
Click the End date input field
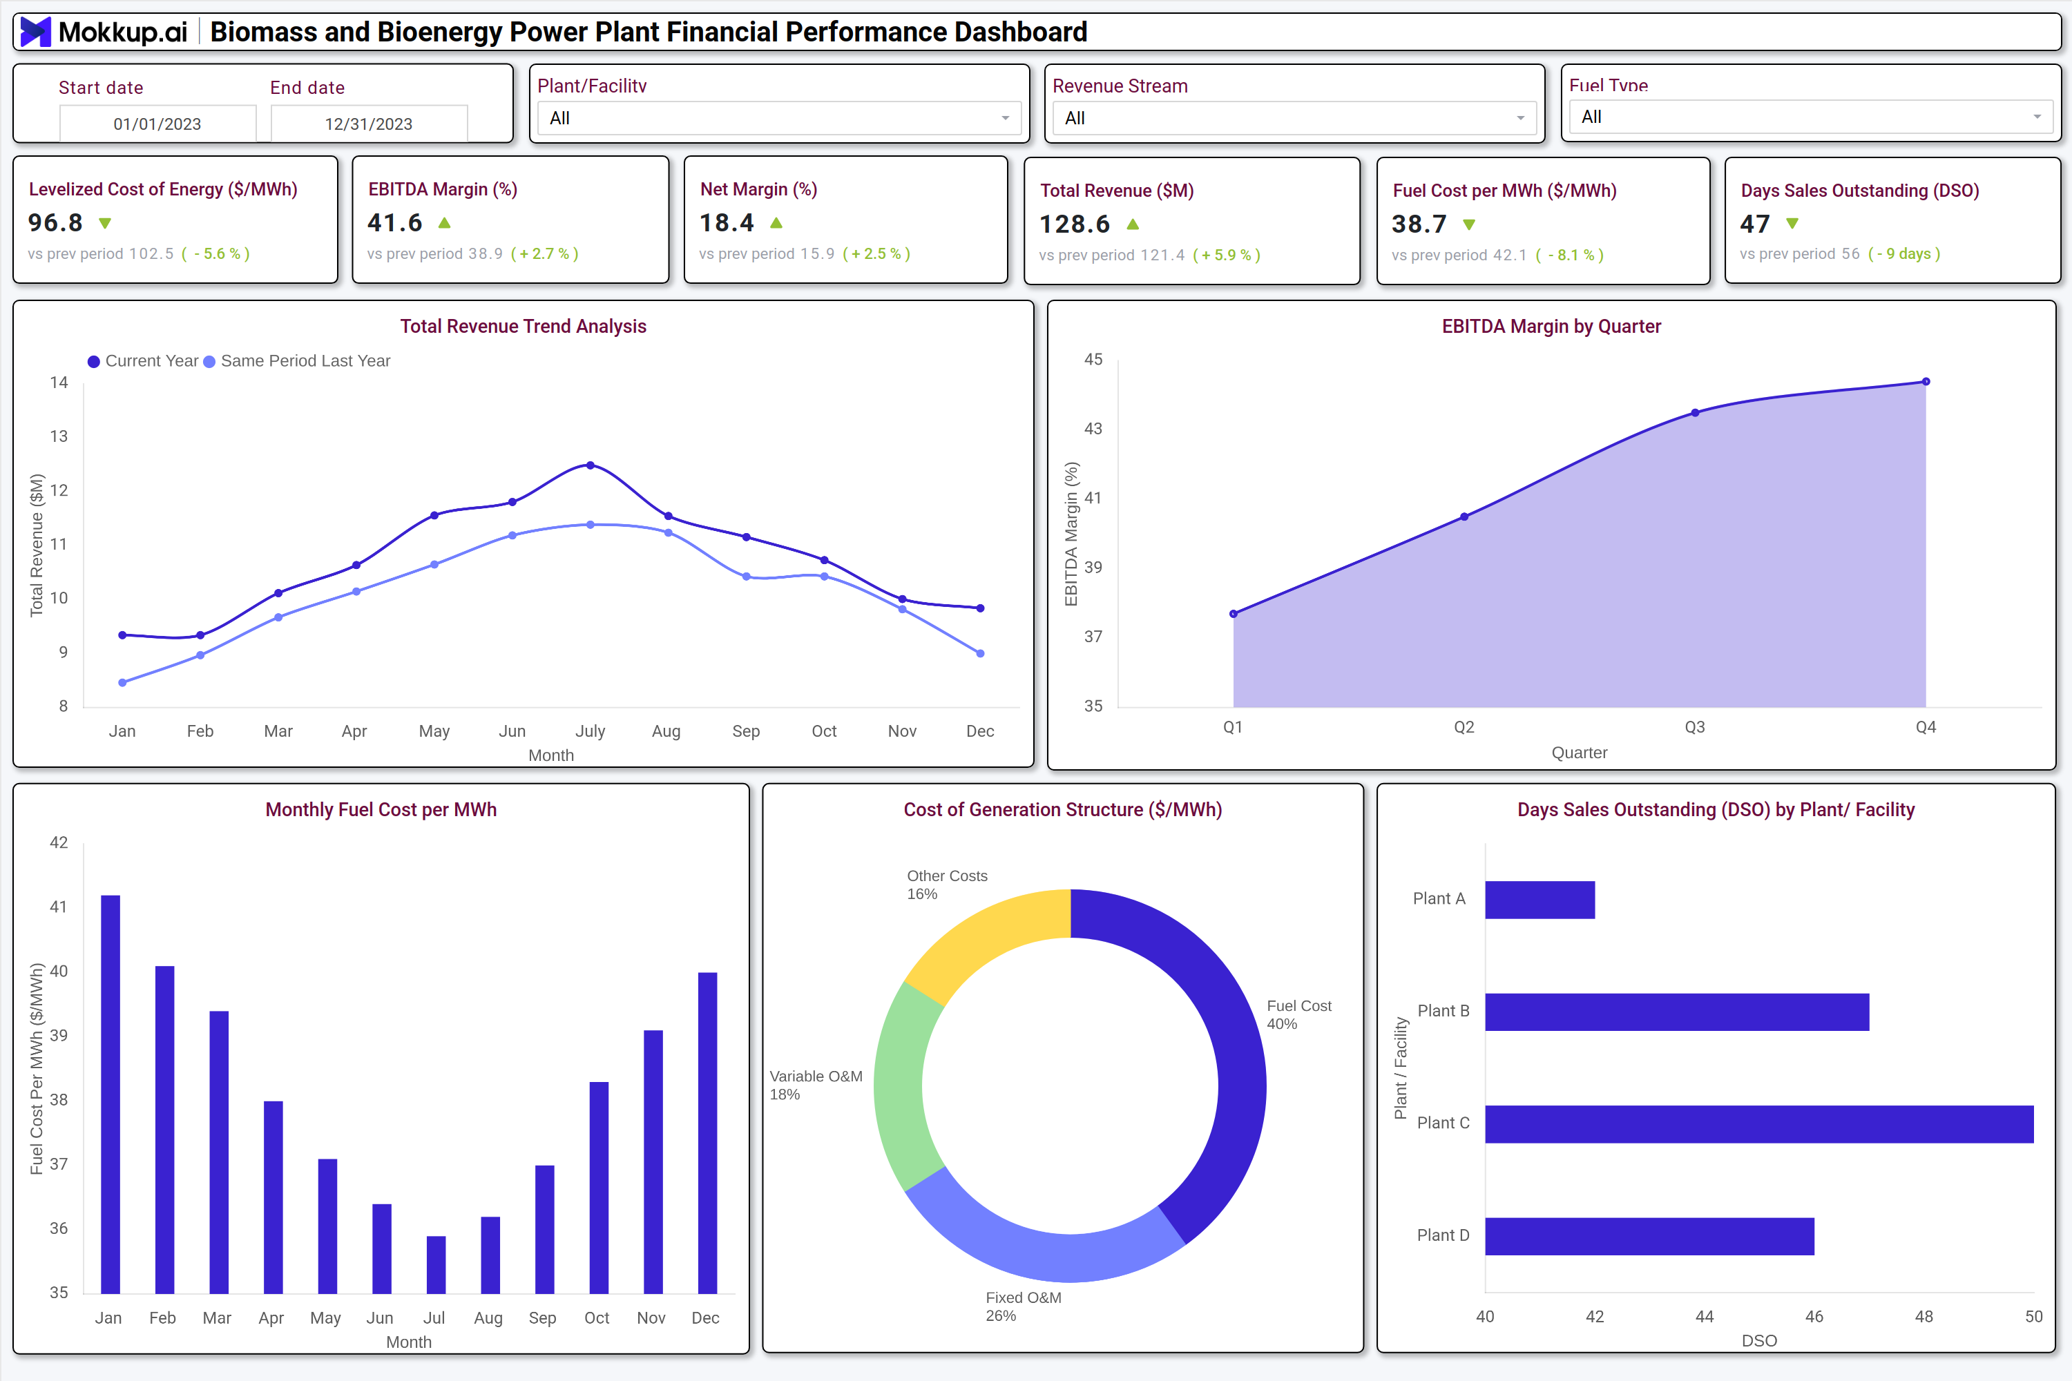[x=369, y=124]
